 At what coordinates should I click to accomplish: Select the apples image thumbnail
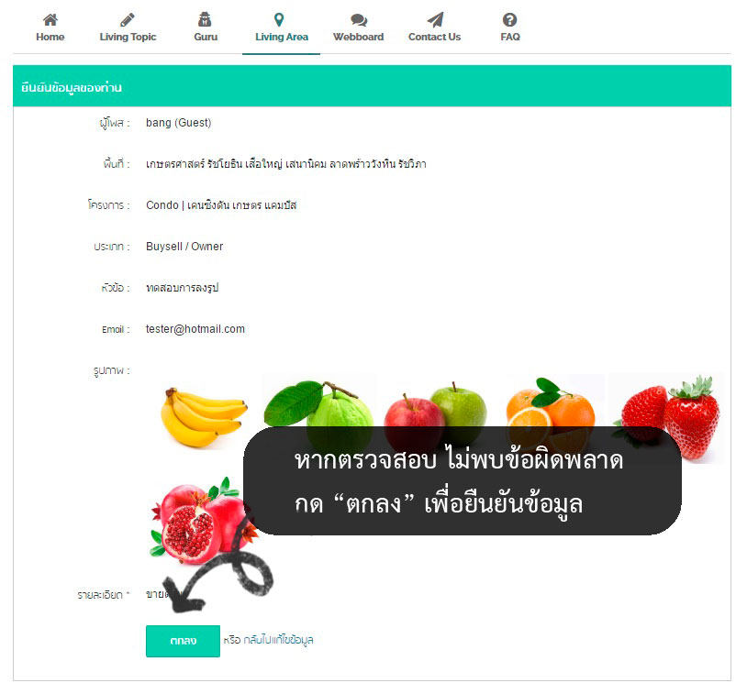[435, 411]
